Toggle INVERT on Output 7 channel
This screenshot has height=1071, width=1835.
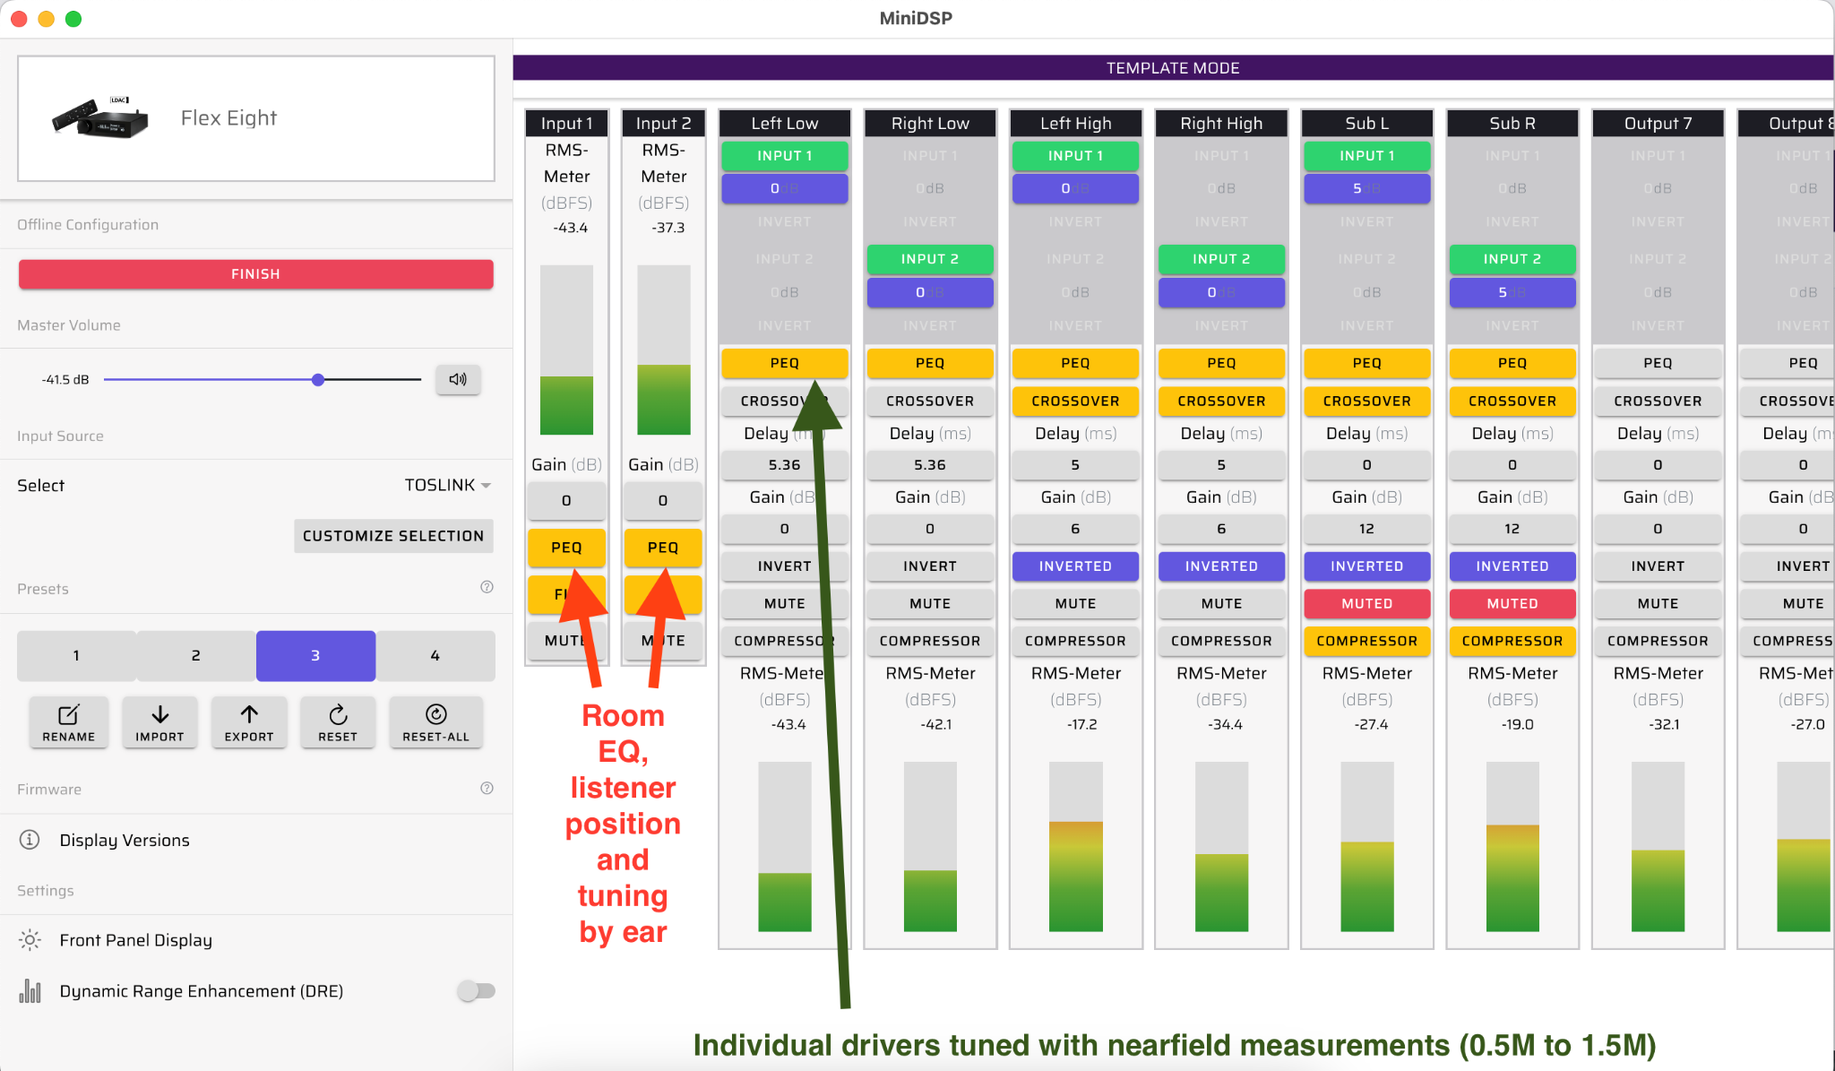tap(1658, 566)
